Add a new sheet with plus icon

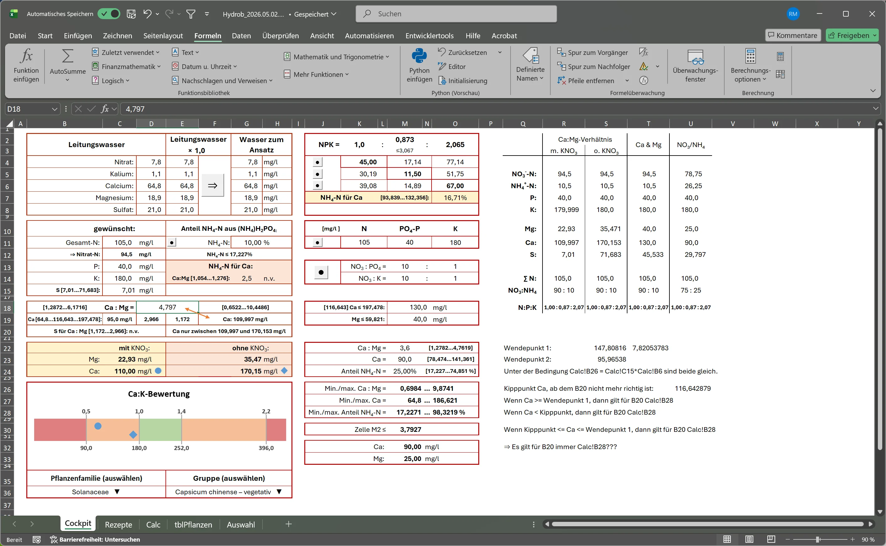pos(288,524)
